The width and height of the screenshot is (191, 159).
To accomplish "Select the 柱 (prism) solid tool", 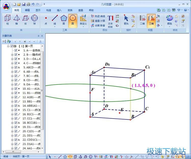I will [x=8, y=20].
